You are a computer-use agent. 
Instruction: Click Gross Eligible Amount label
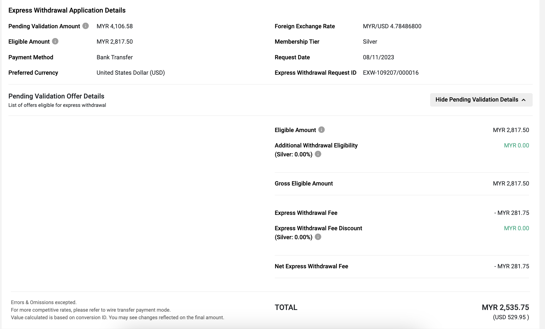tap(304, 184)
